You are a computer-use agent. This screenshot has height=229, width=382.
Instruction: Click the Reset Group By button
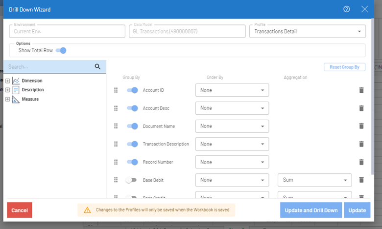pos(344,67)
